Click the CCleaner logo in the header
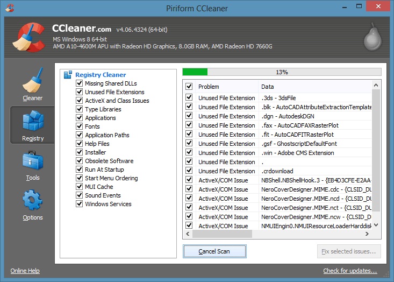 (x=29, y=37)
